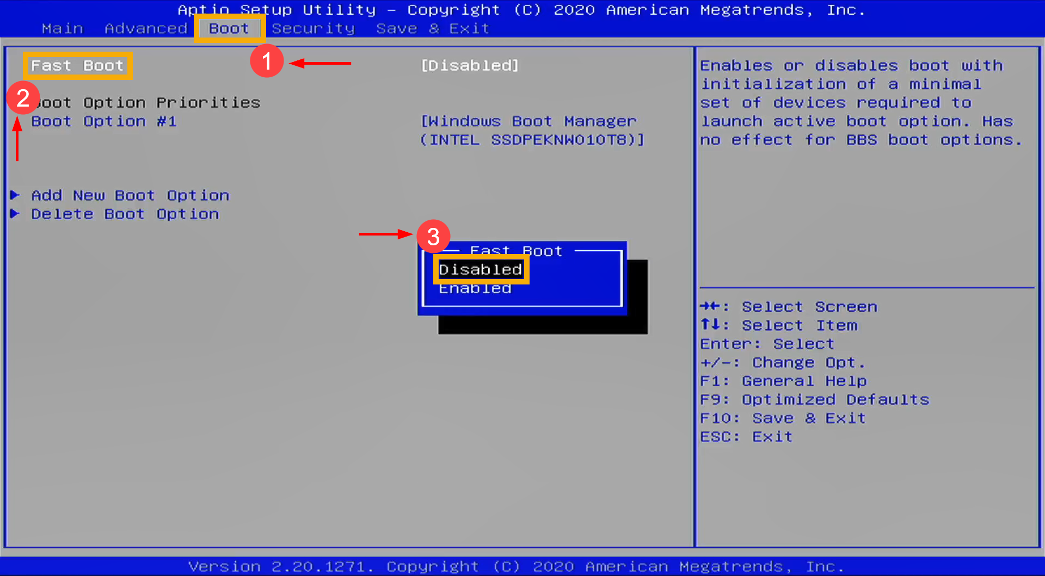Switch to the Boot tab
The image size is (1045, 576).
coord(229,28)
